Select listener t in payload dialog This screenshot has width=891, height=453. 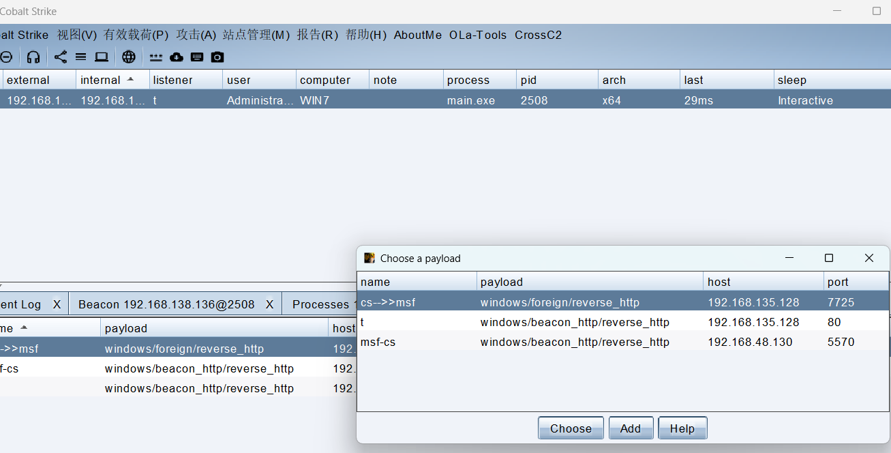click(623, 321)
